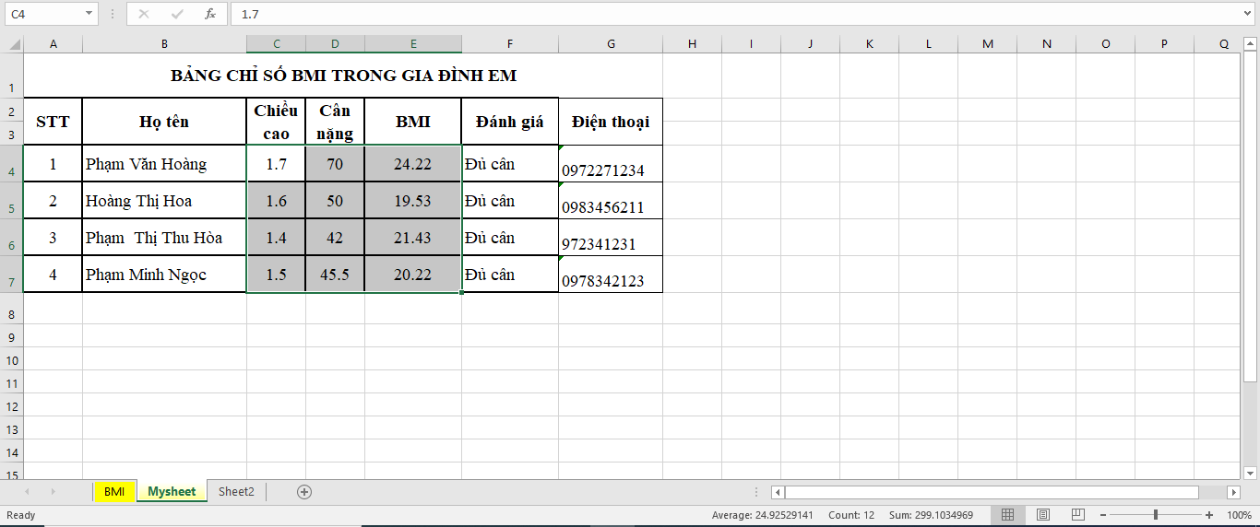Image resolution: width=1260 pixels, height=527 pixels.
Task: Click the horizontal scrollbar left arrow
Action: click(x=778, y=492)
